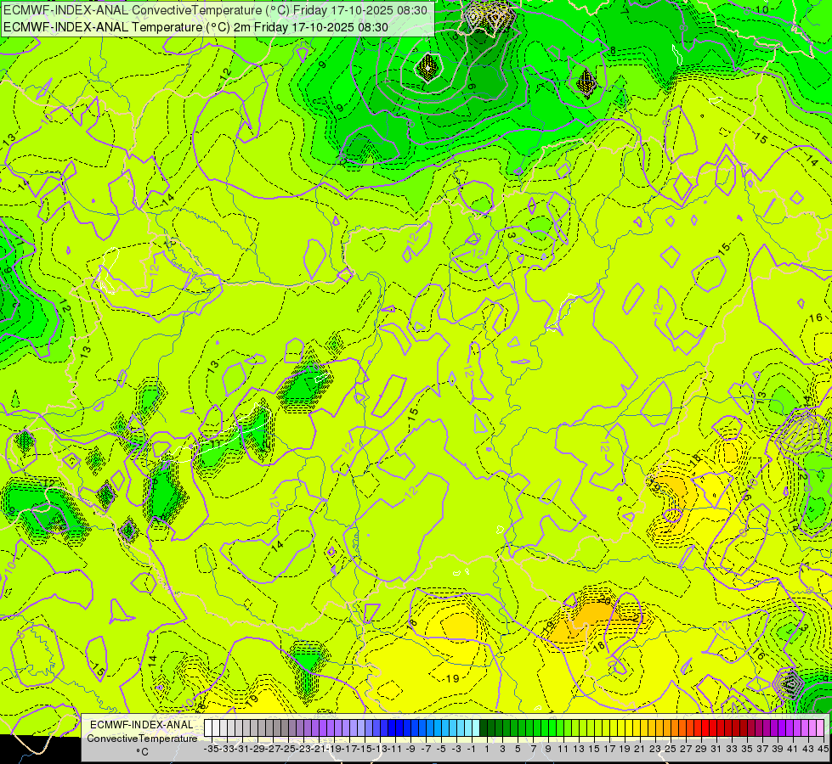Click legend value '29'

coord(701,750)
